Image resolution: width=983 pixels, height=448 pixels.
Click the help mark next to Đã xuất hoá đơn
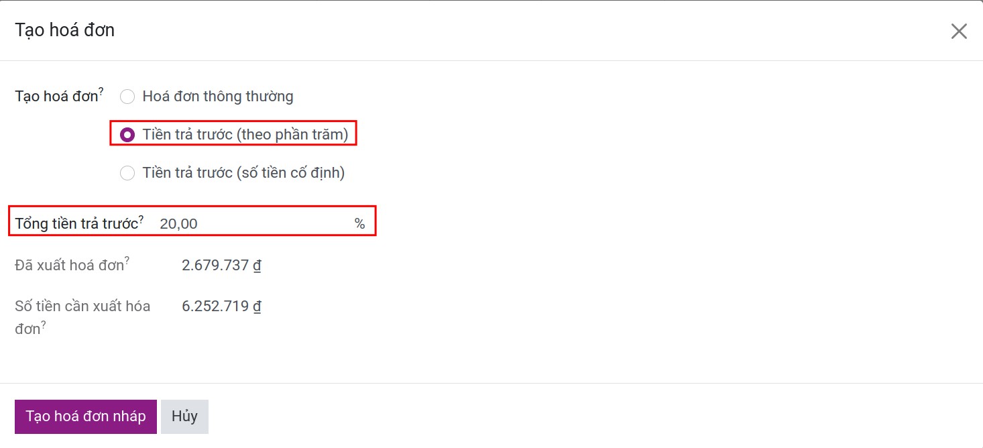tap(127, 260)
